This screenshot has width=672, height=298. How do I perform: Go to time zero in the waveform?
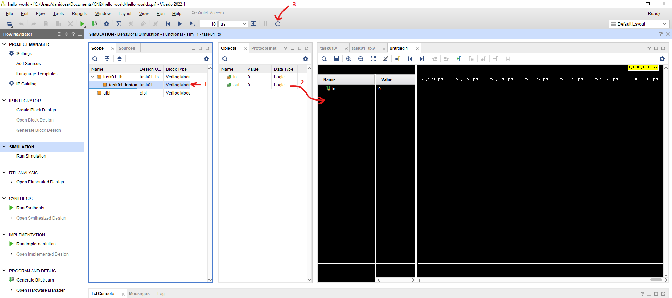[x=410, y=59]
